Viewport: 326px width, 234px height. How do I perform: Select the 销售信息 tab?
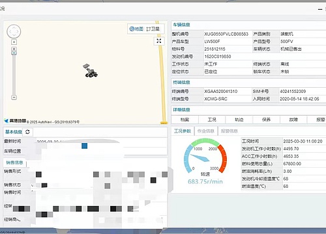click(14, 162)
